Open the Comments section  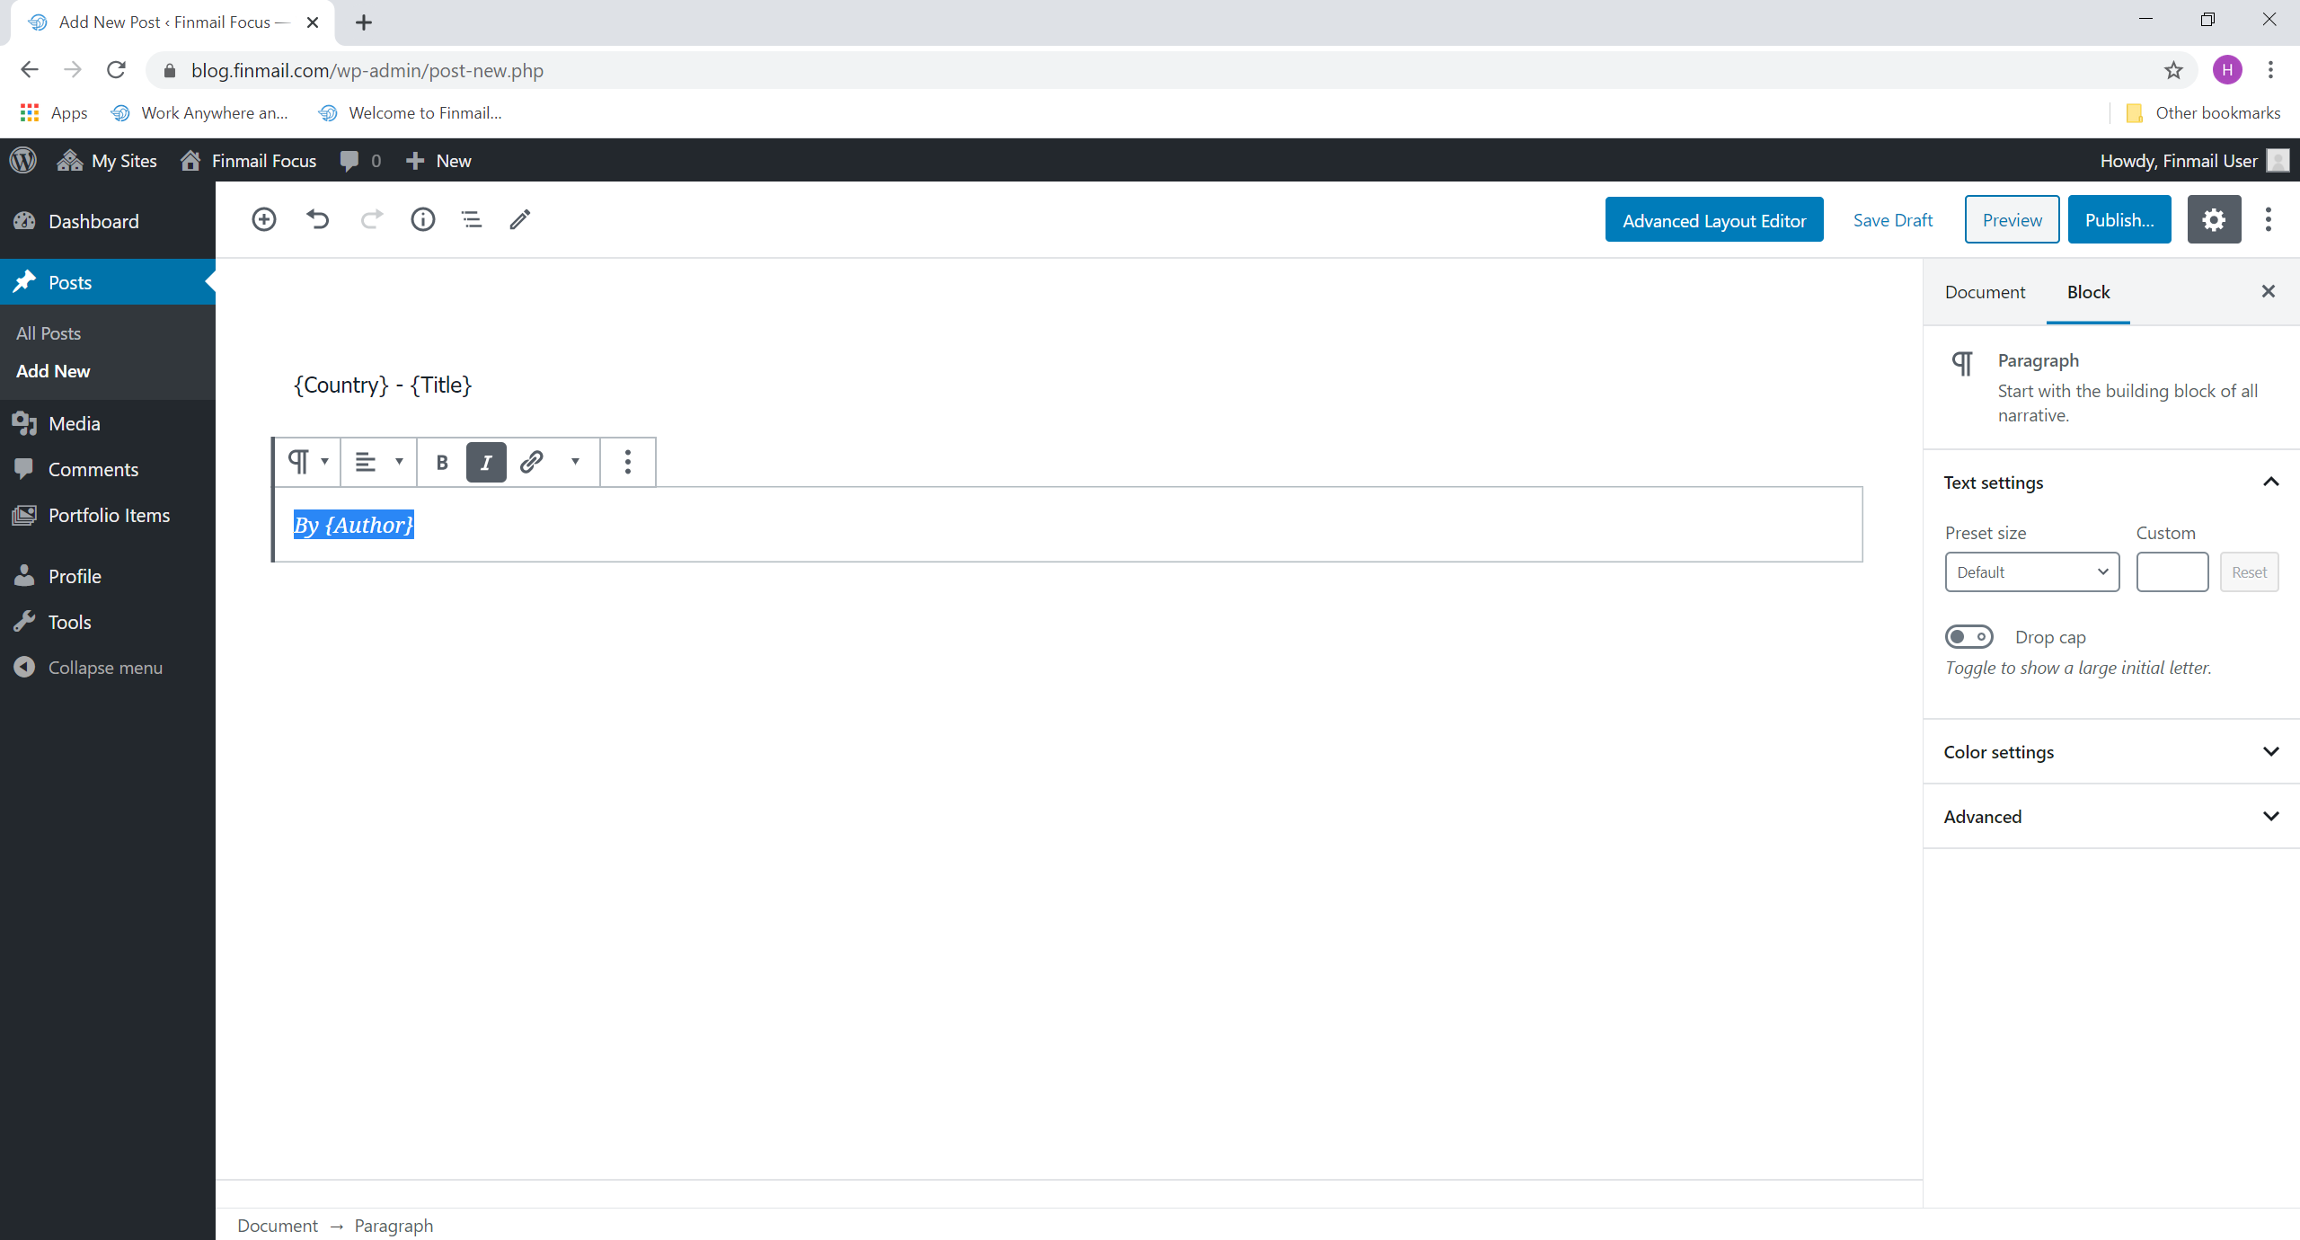click(108, 469)
